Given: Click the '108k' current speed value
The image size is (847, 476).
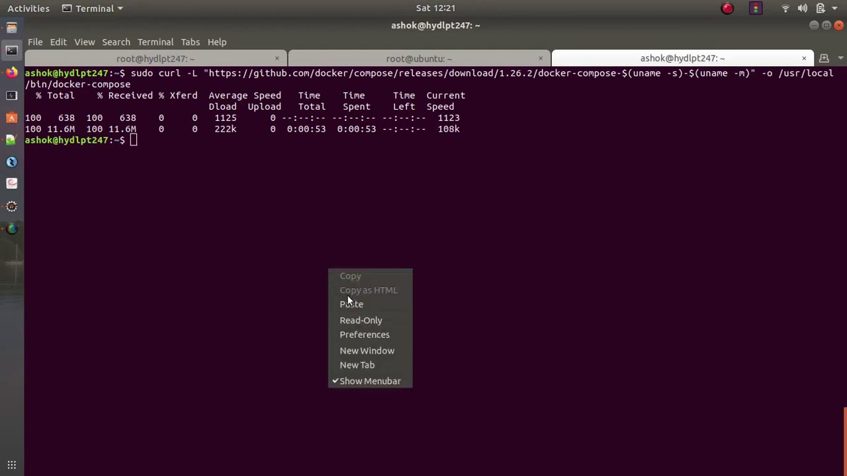Looking at the screenshot, I should point(449,129).
